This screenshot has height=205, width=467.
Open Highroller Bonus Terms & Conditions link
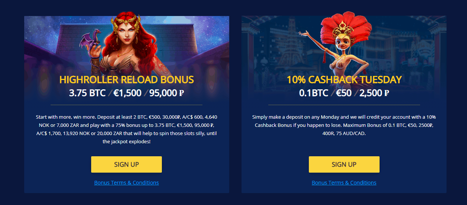[x=127, y=183]
